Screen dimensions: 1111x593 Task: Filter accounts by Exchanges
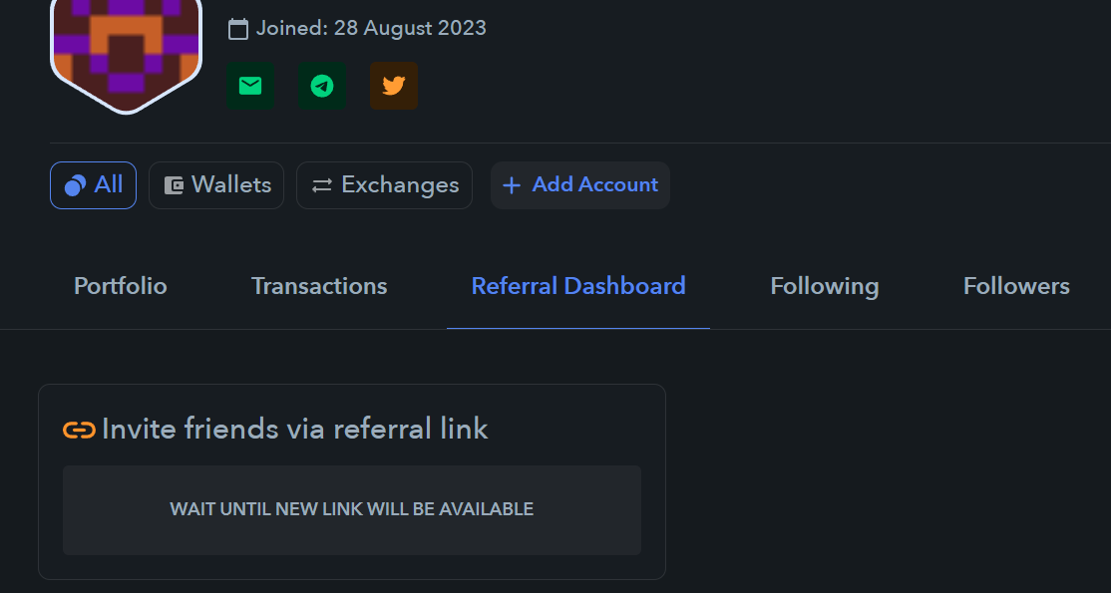[384, 185]
